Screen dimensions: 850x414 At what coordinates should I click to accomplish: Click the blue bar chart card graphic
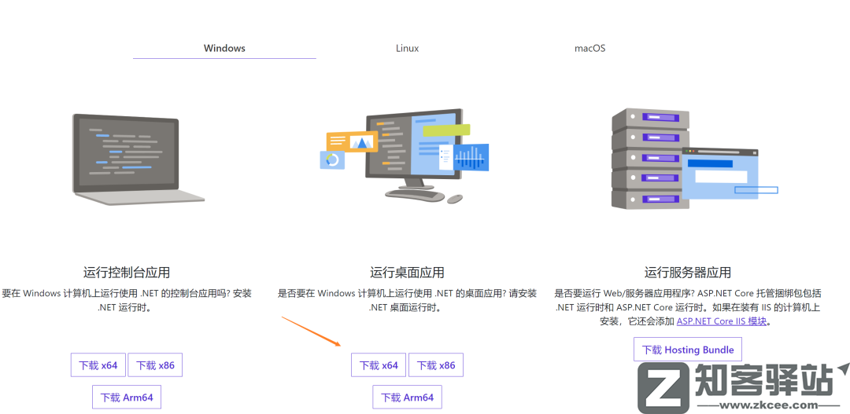[x=471, y=157]
